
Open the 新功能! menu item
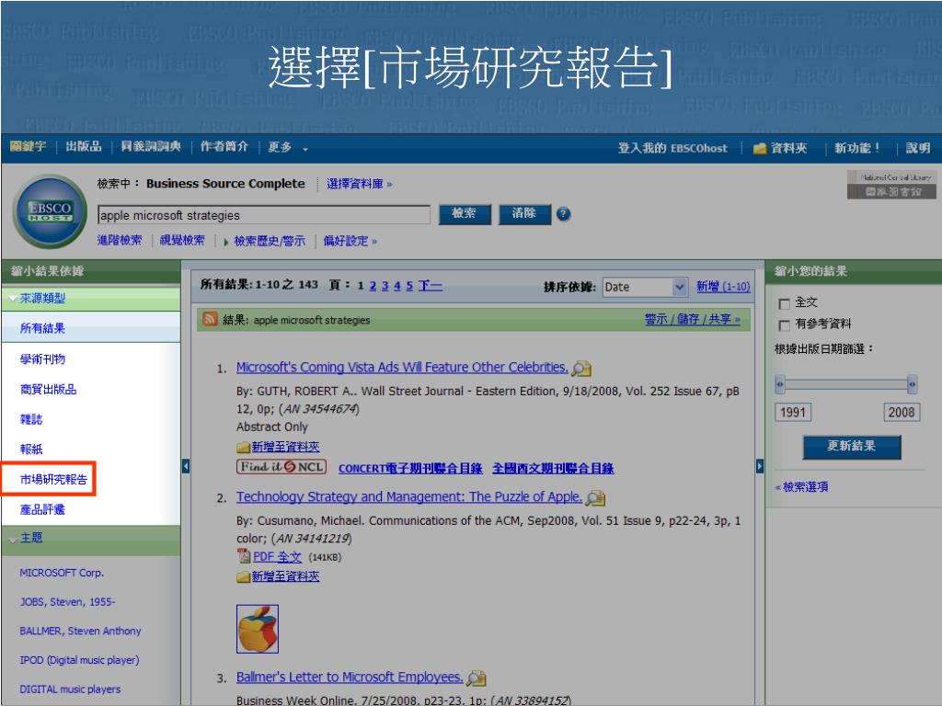(857, 148)
